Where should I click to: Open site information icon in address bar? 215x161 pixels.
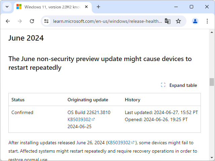[47, 21]
